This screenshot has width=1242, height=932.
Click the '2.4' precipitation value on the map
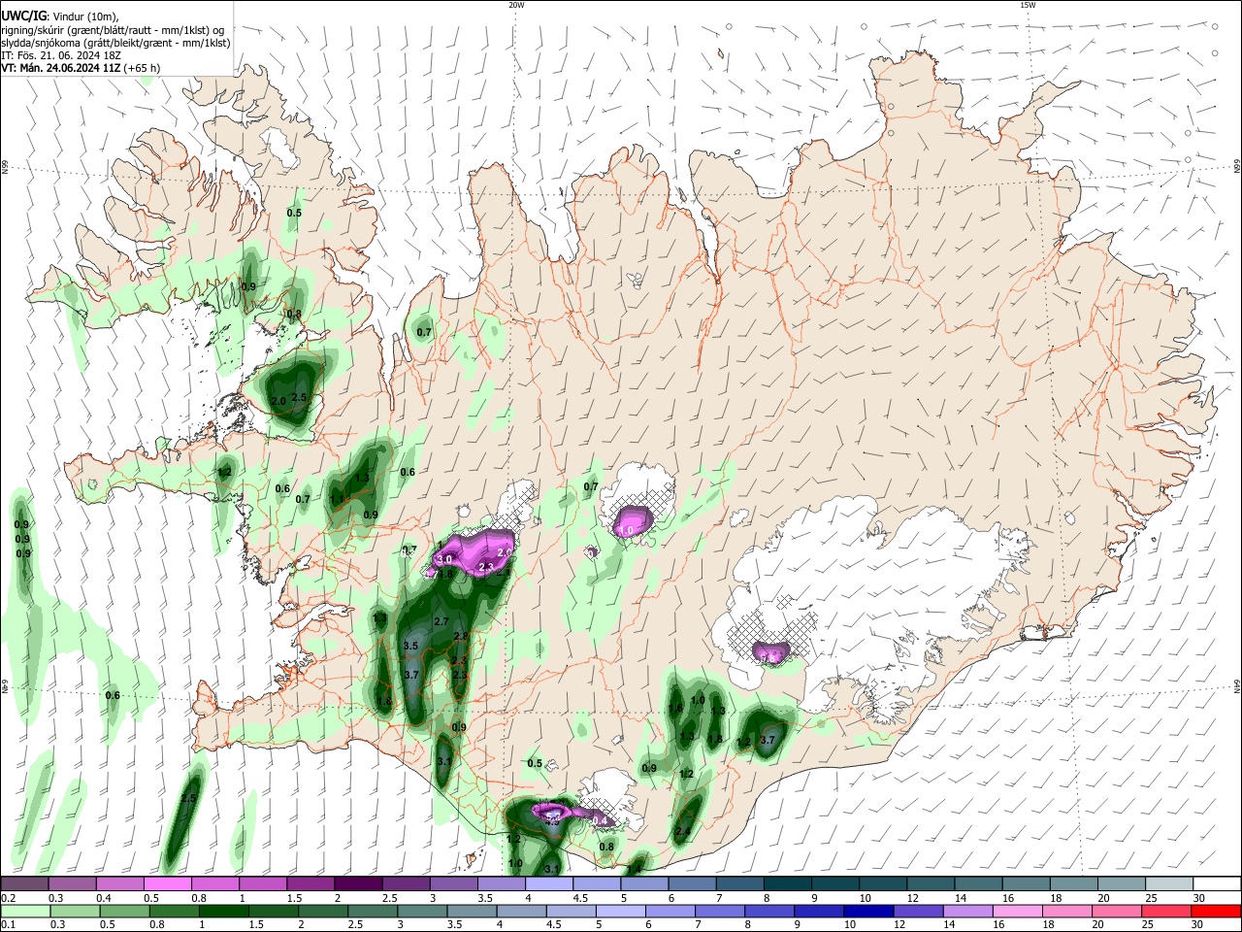pyautogui.click(x=682, y=831)
